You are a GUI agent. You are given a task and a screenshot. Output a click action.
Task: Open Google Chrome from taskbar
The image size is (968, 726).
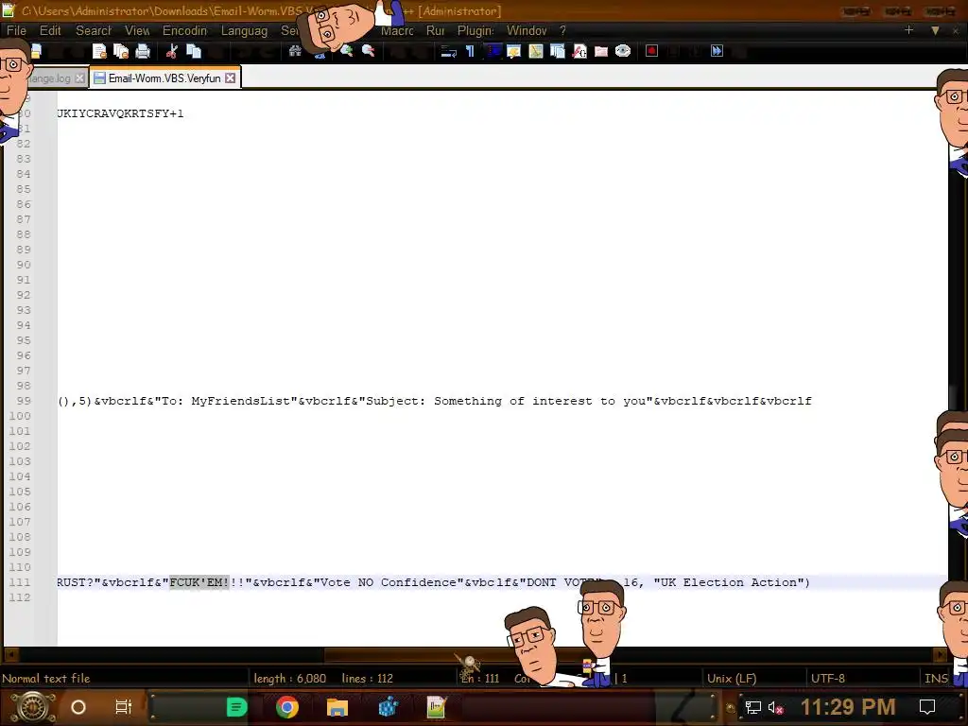click(287, 707)
